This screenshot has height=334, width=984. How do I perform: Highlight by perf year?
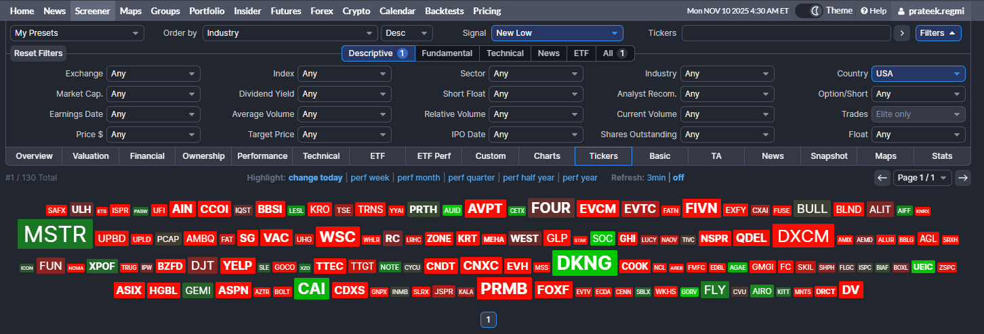click(x=580, y=178)
